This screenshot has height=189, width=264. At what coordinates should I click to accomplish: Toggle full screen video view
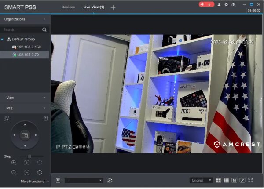[251, 180]
